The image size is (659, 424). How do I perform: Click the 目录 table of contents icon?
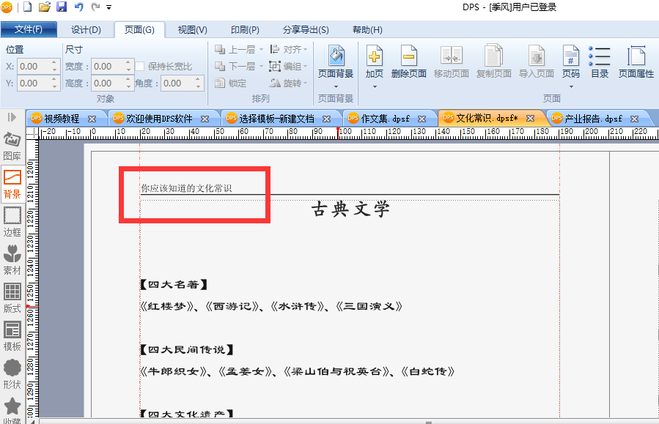click(600, 62)
